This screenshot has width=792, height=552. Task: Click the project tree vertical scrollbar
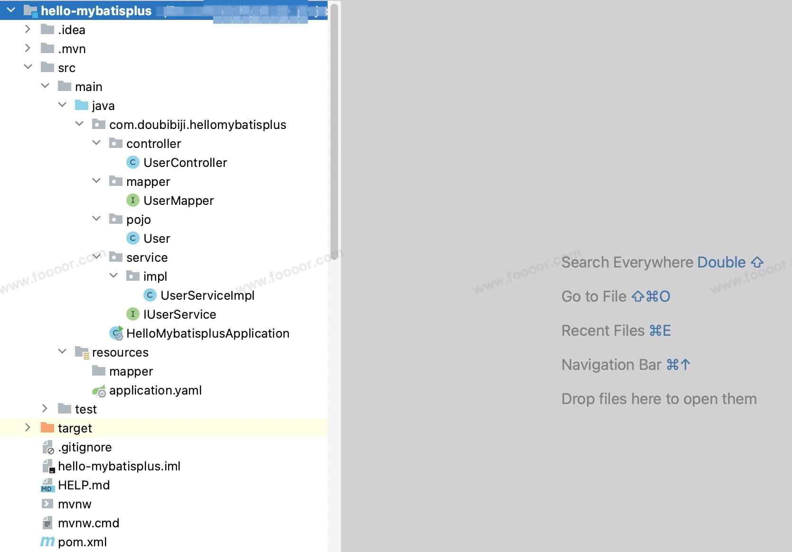334,128
